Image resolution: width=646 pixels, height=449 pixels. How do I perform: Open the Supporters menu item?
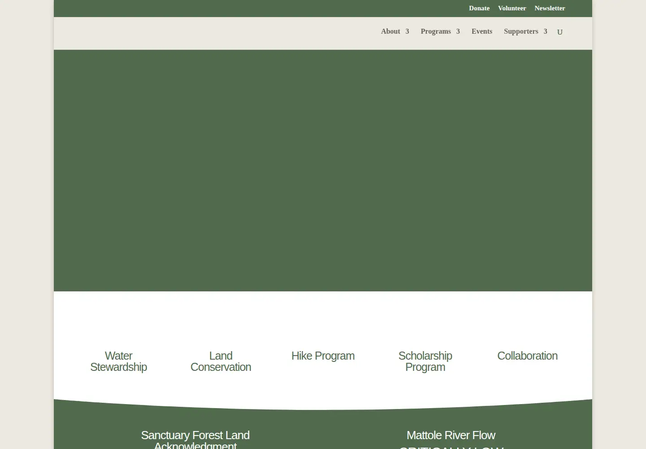(521, 31)
